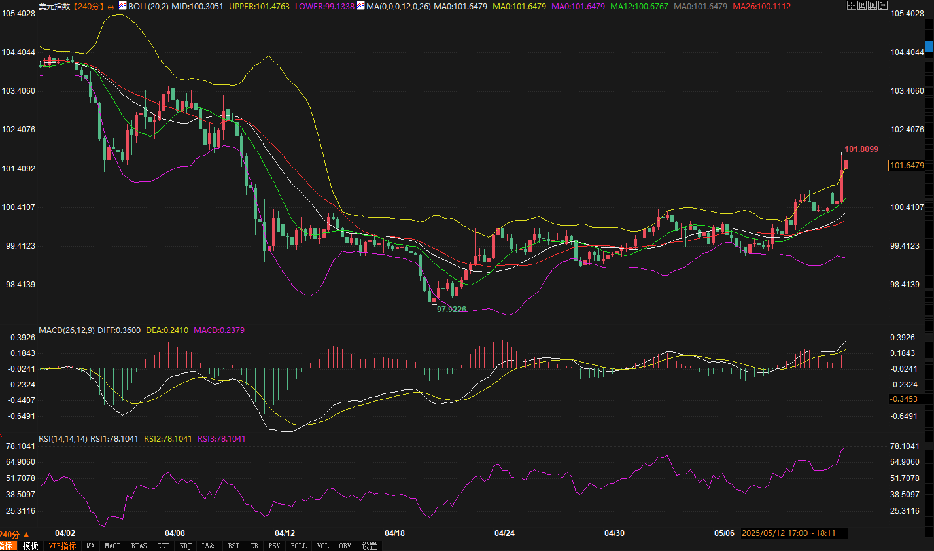Click the export arrow icon at top right

[883, 5]
